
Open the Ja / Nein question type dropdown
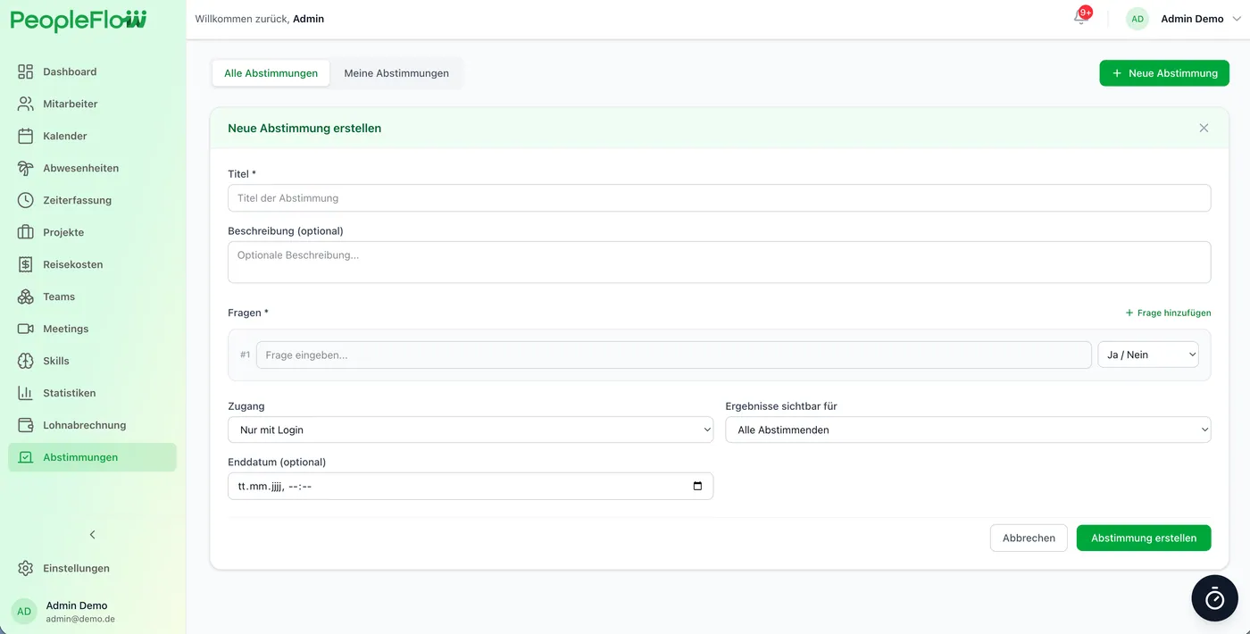pyautogui.click(x=1148, y=355)
